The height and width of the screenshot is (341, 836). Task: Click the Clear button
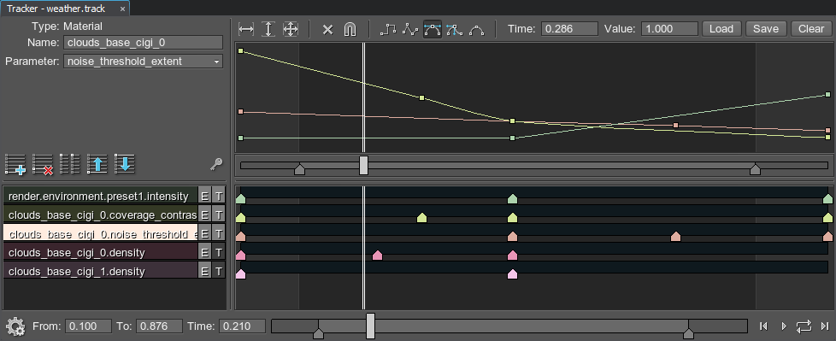click(811, 29)
